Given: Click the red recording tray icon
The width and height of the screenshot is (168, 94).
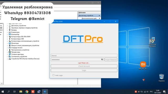Looking at the screenshot, I should tap(136, 92).
